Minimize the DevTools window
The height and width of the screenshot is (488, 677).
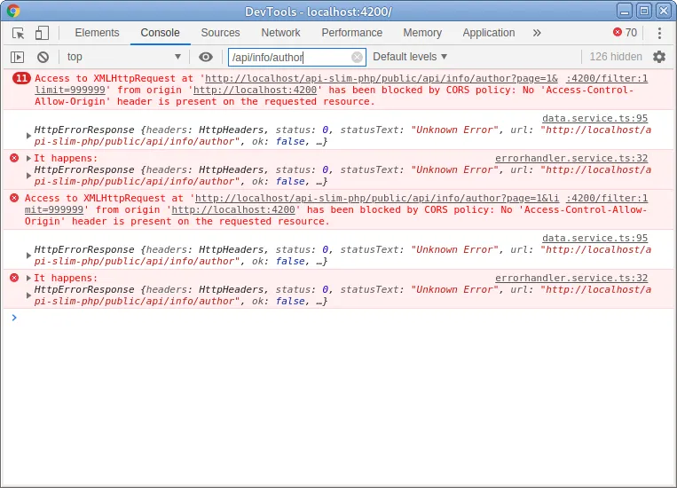pyautogui.click(x=625, y=11)
